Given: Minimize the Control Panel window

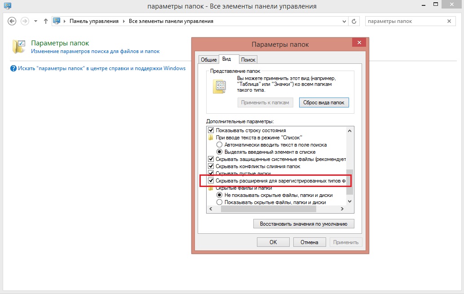Looking at the screenshot, I should (424, 5).
